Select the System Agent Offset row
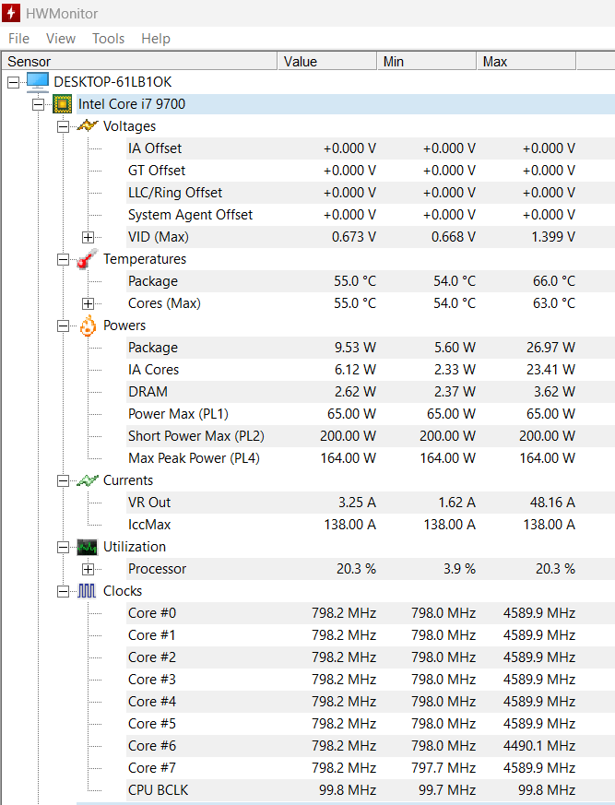 (x=372, y=215)
